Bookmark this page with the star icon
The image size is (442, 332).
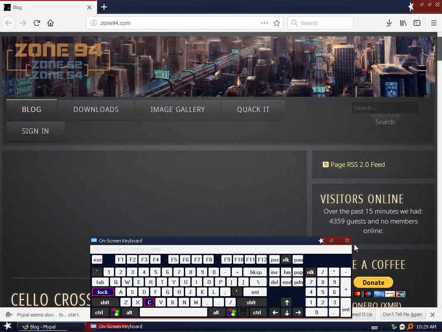pyautogui.click(x=277, y=23)
